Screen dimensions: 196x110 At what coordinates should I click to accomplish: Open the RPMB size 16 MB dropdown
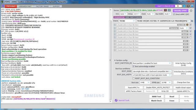[x=166, y=82]
